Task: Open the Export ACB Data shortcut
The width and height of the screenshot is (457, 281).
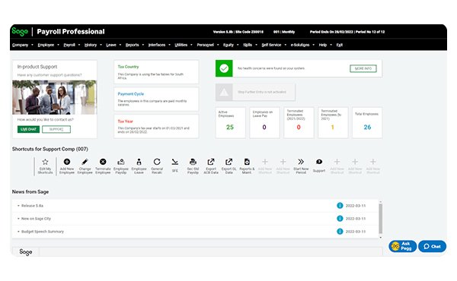Action: click(211, 162)
